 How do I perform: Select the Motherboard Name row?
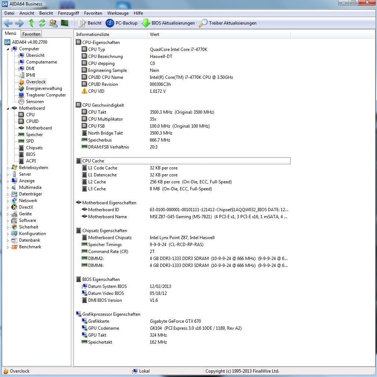click(x=183, y=217)
